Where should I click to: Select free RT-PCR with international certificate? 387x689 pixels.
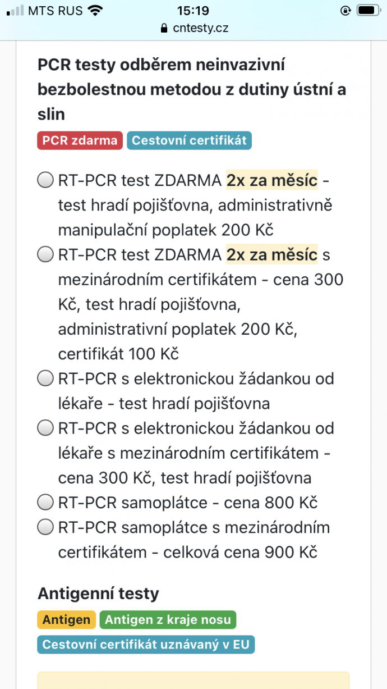45,255
